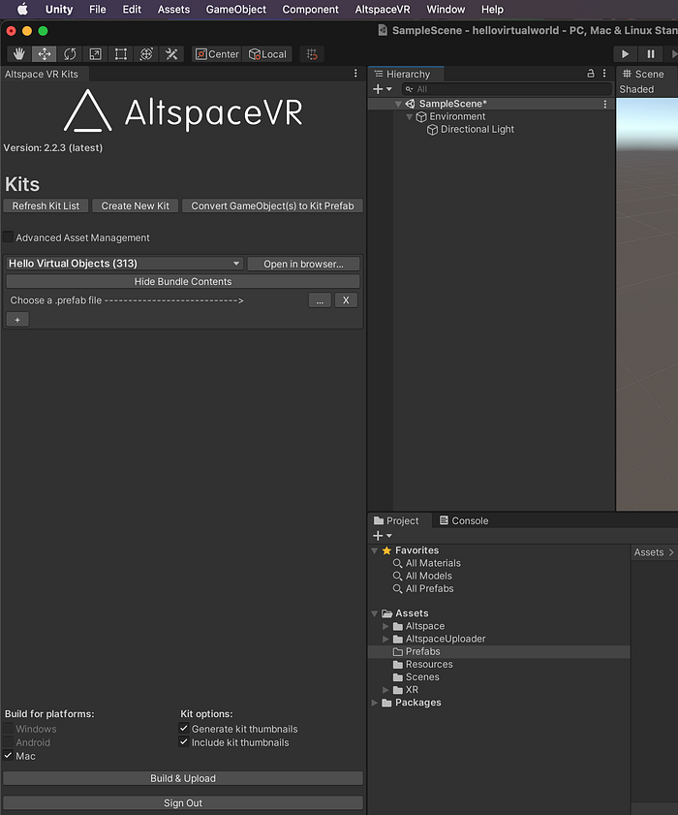Disable Generate kit thumbnails
The image size is (678, 815).
coord(183,728)
